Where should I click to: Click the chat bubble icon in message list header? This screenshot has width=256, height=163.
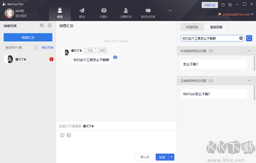[x=42, y=25]
